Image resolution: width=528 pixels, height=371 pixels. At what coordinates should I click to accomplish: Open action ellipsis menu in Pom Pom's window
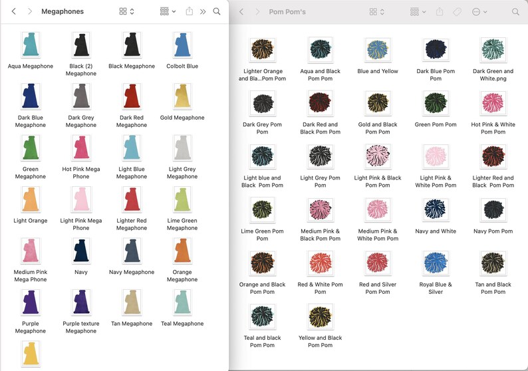pyautogui.click(x=479, y=12)
